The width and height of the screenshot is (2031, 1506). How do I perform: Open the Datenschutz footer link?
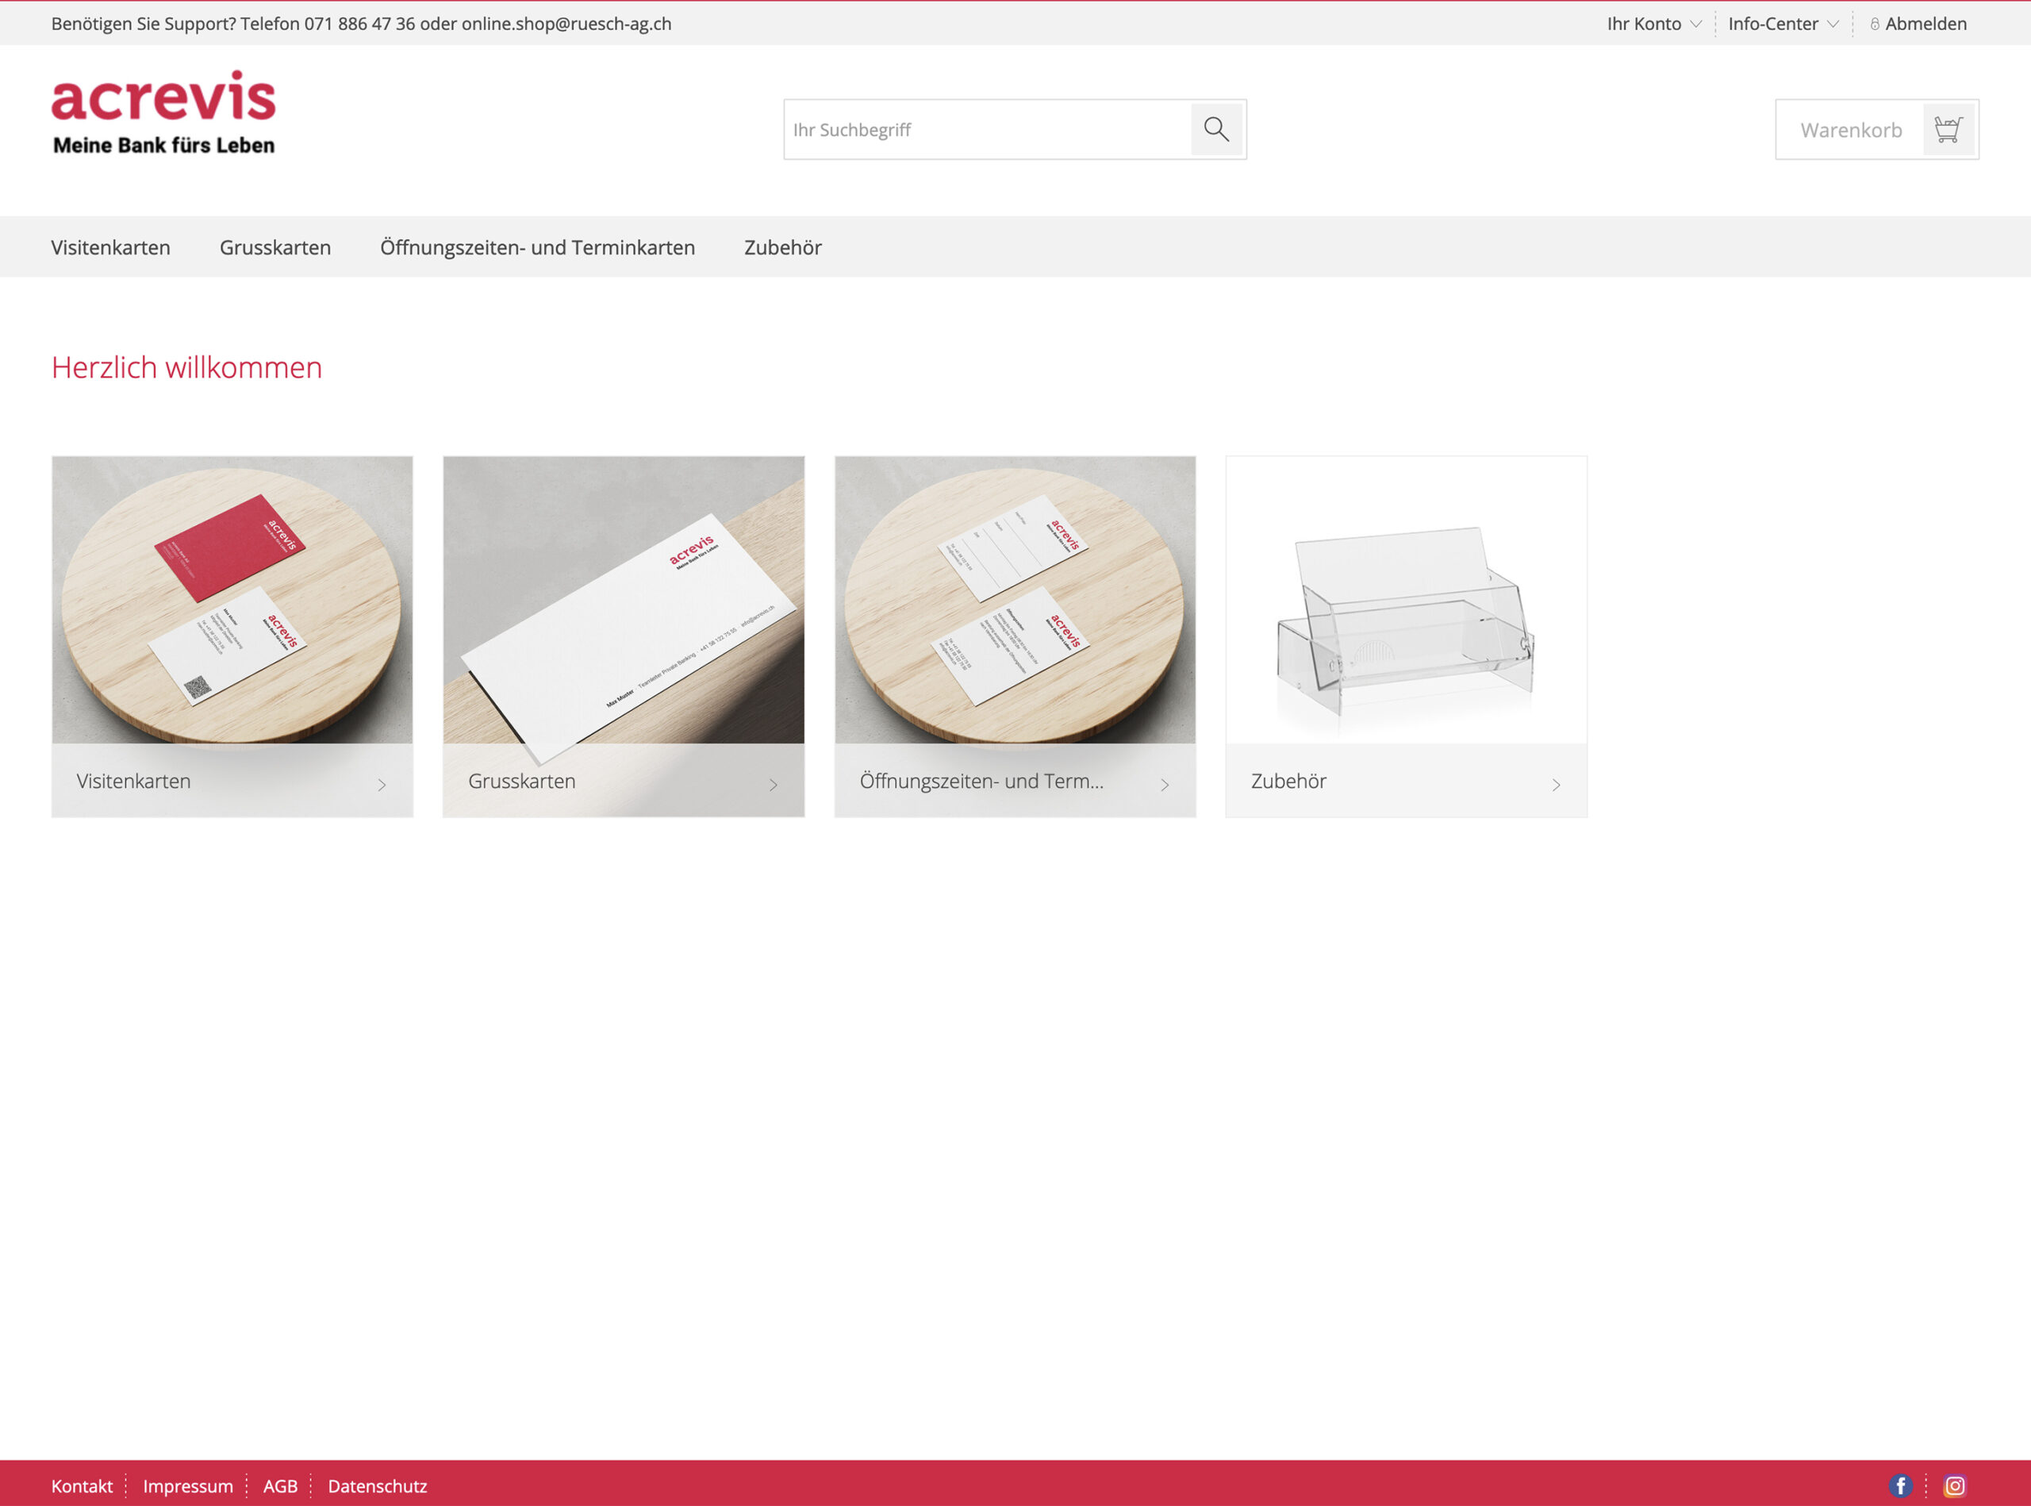tap(378, 1485)
